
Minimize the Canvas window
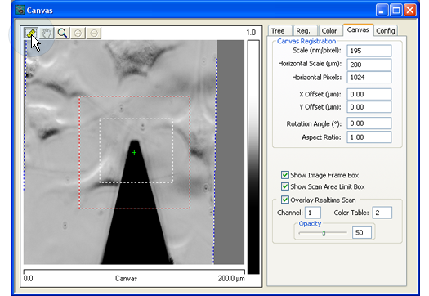coord(382,11)
